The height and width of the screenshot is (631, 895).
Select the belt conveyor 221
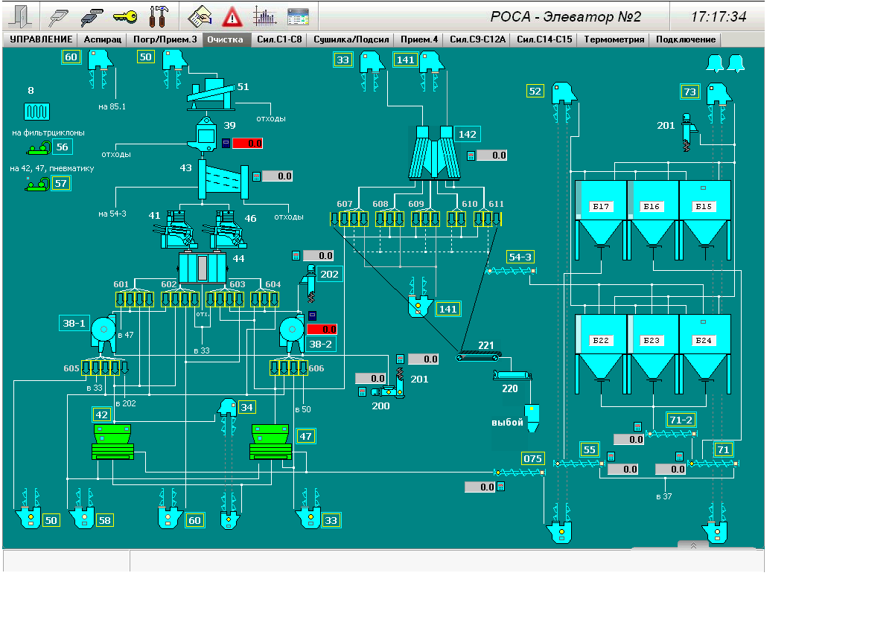(x=480, y=358)
